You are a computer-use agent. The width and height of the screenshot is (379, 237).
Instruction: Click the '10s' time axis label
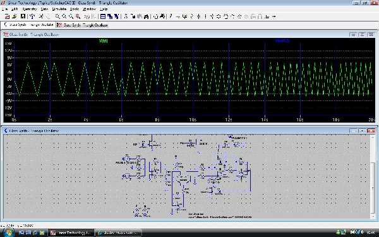click(x=193, y=119)
